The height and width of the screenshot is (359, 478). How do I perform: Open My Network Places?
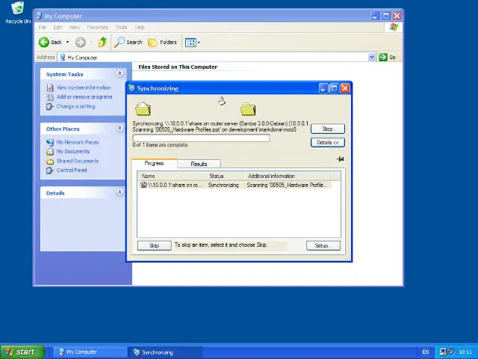(77, 142)
